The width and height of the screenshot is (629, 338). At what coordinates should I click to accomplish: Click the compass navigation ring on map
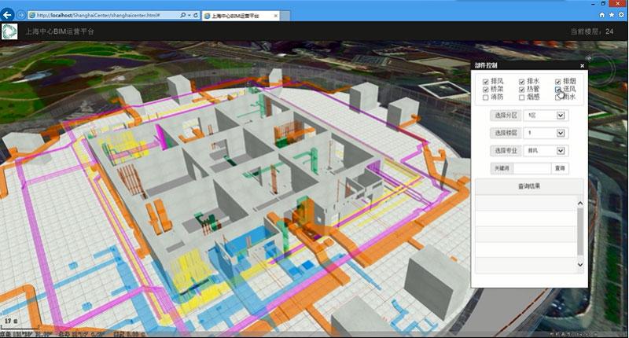[601, 69]
